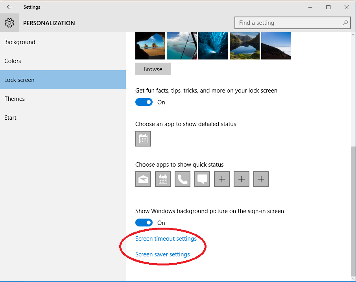Image resolution: width=356 pixels, height=282 pixels.
Task: Select the mountain lake reflection picture
Action: 245,46
